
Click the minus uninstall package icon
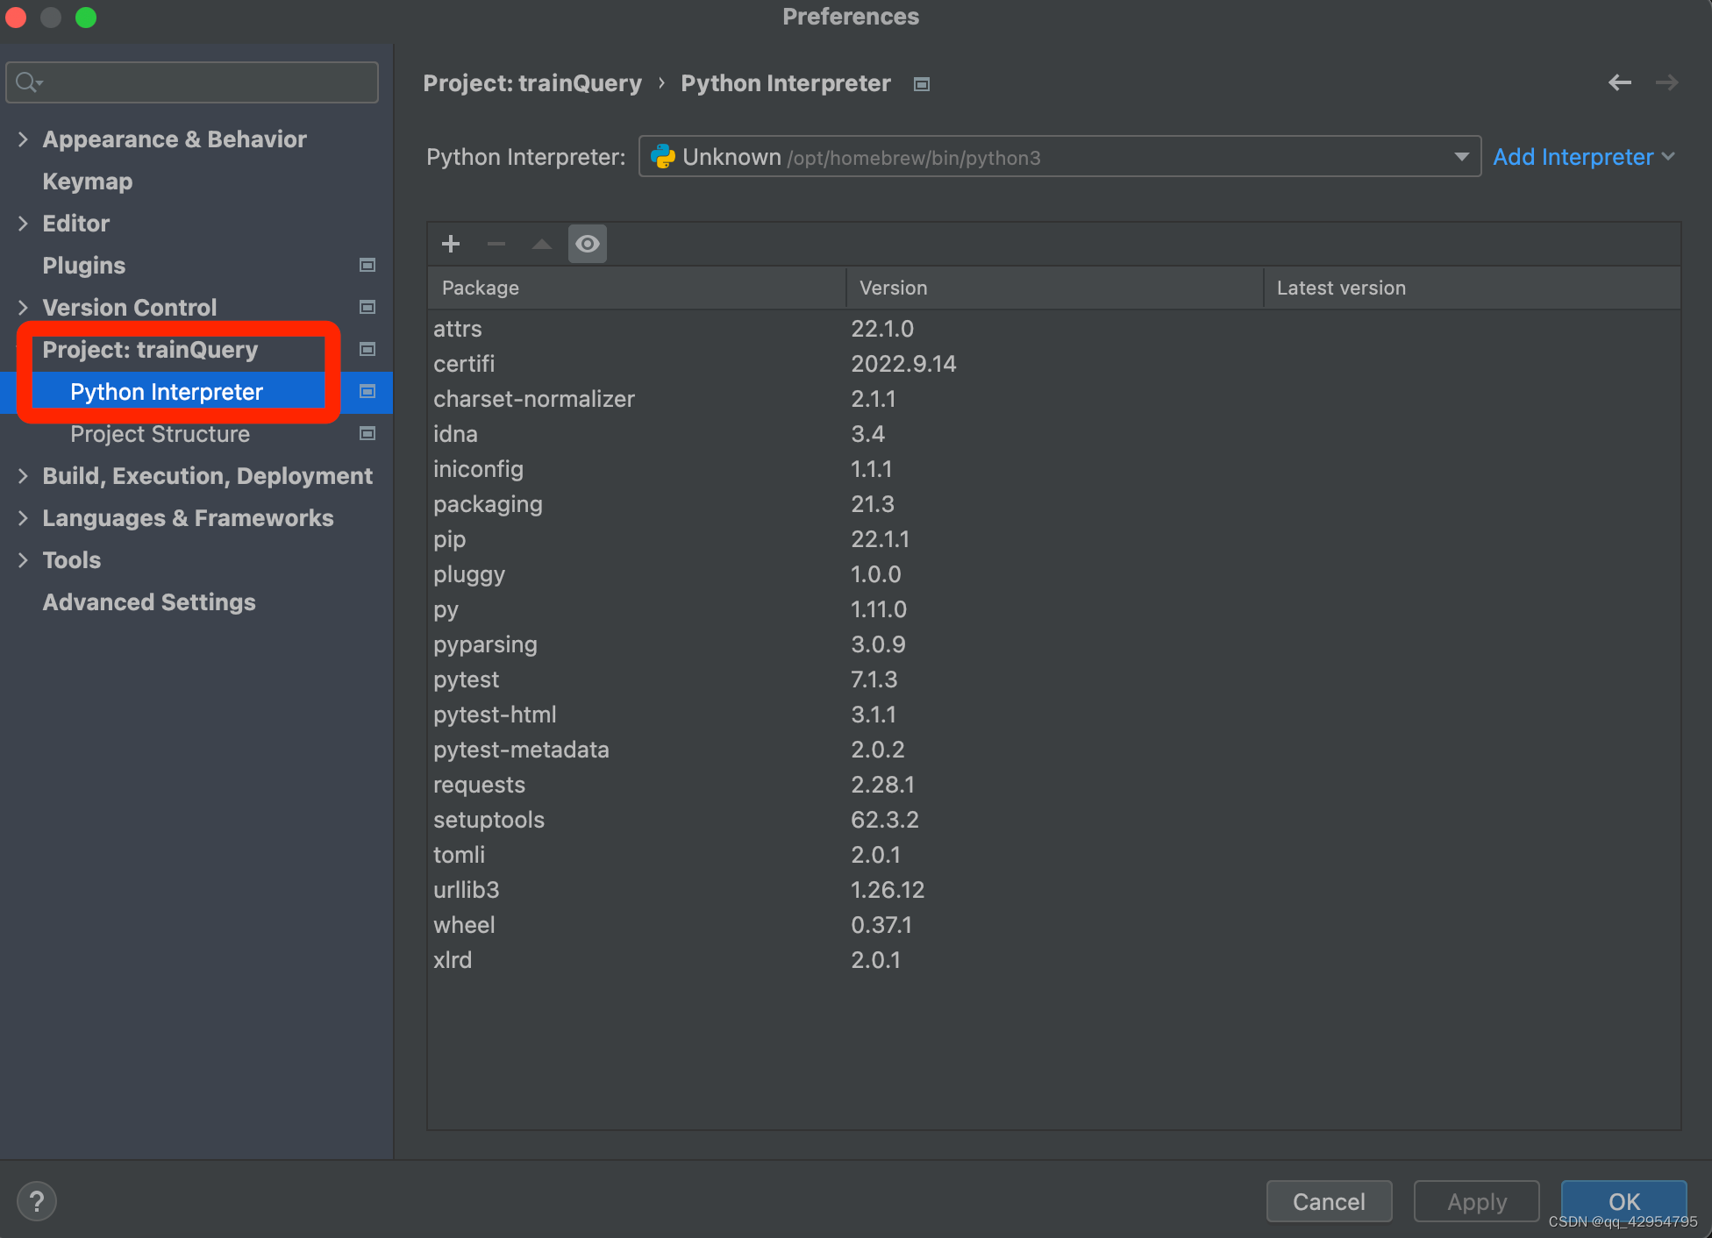[x=496, y=244]
